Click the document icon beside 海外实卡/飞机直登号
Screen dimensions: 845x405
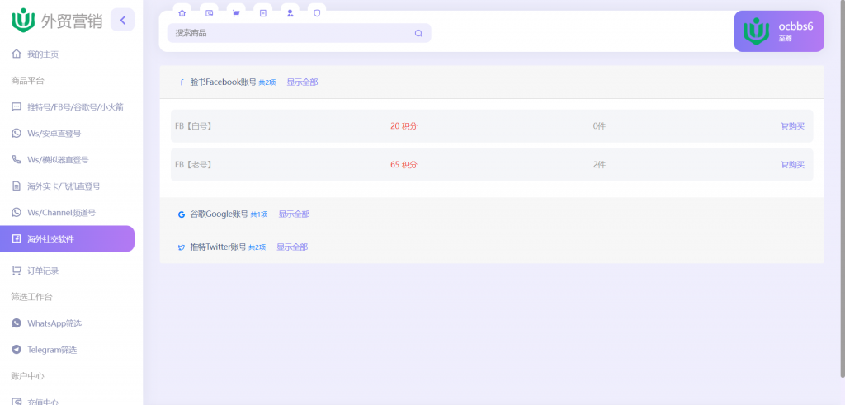pyautogui.click(x=17, y=186)
